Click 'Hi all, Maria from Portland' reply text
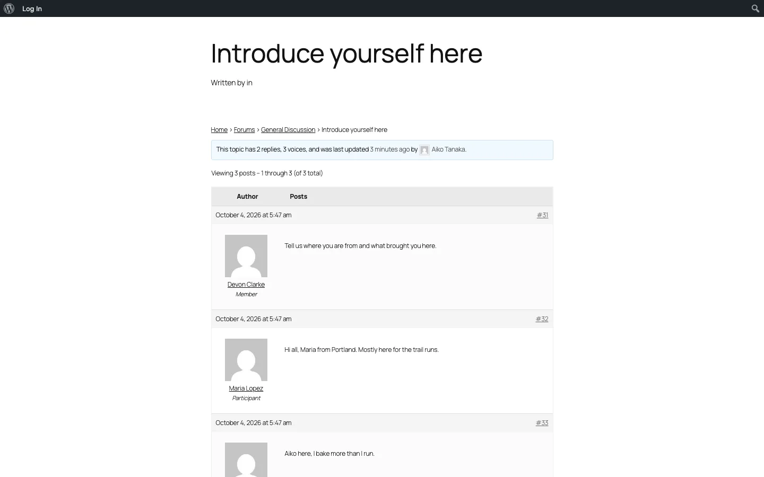Screen dimensions: 764x477 (x=361, y=350)
